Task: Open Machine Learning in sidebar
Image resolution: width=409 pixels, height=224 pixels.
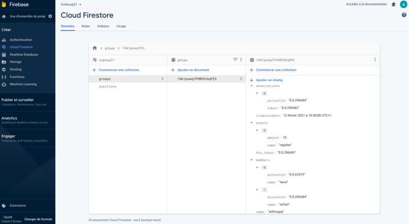Action: [23, 85]
